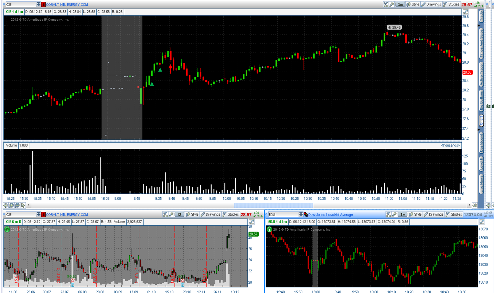Toggle the 1m timeframe button on DJI chart
Image resolution: width=494 pixels, height=293 pixels.
pos(402,214)
